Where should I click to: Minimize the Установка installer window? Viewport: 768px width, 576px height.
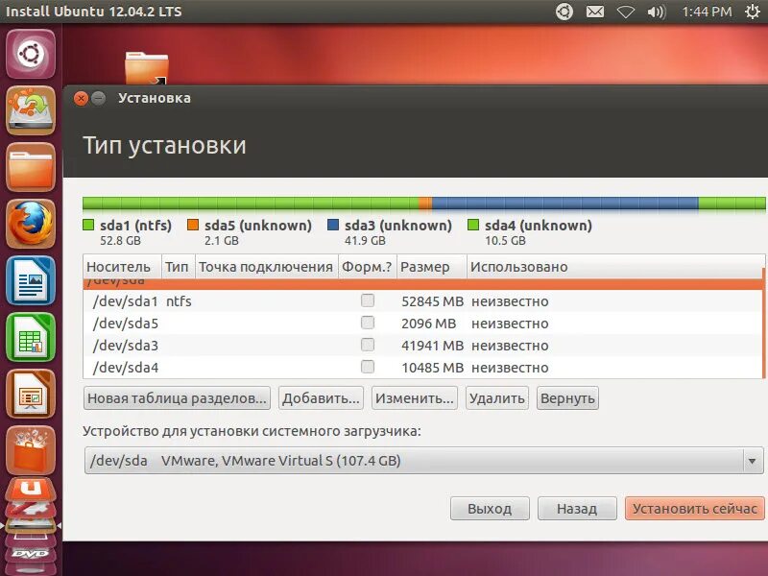click(x=99, y=99)
